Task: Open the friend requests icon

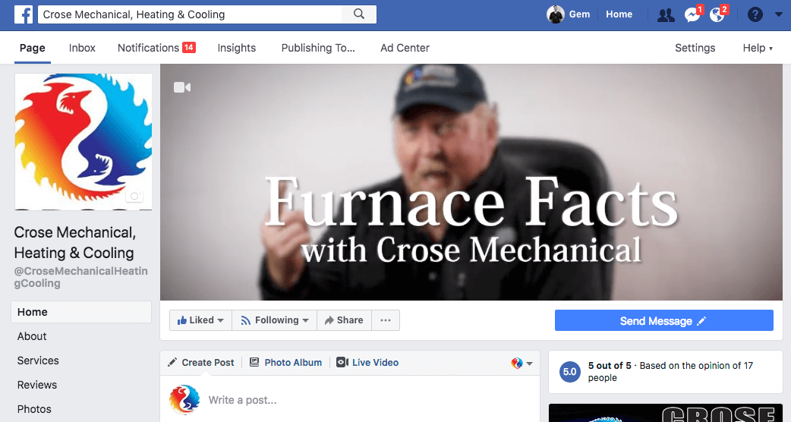Action: pos(666,14)
